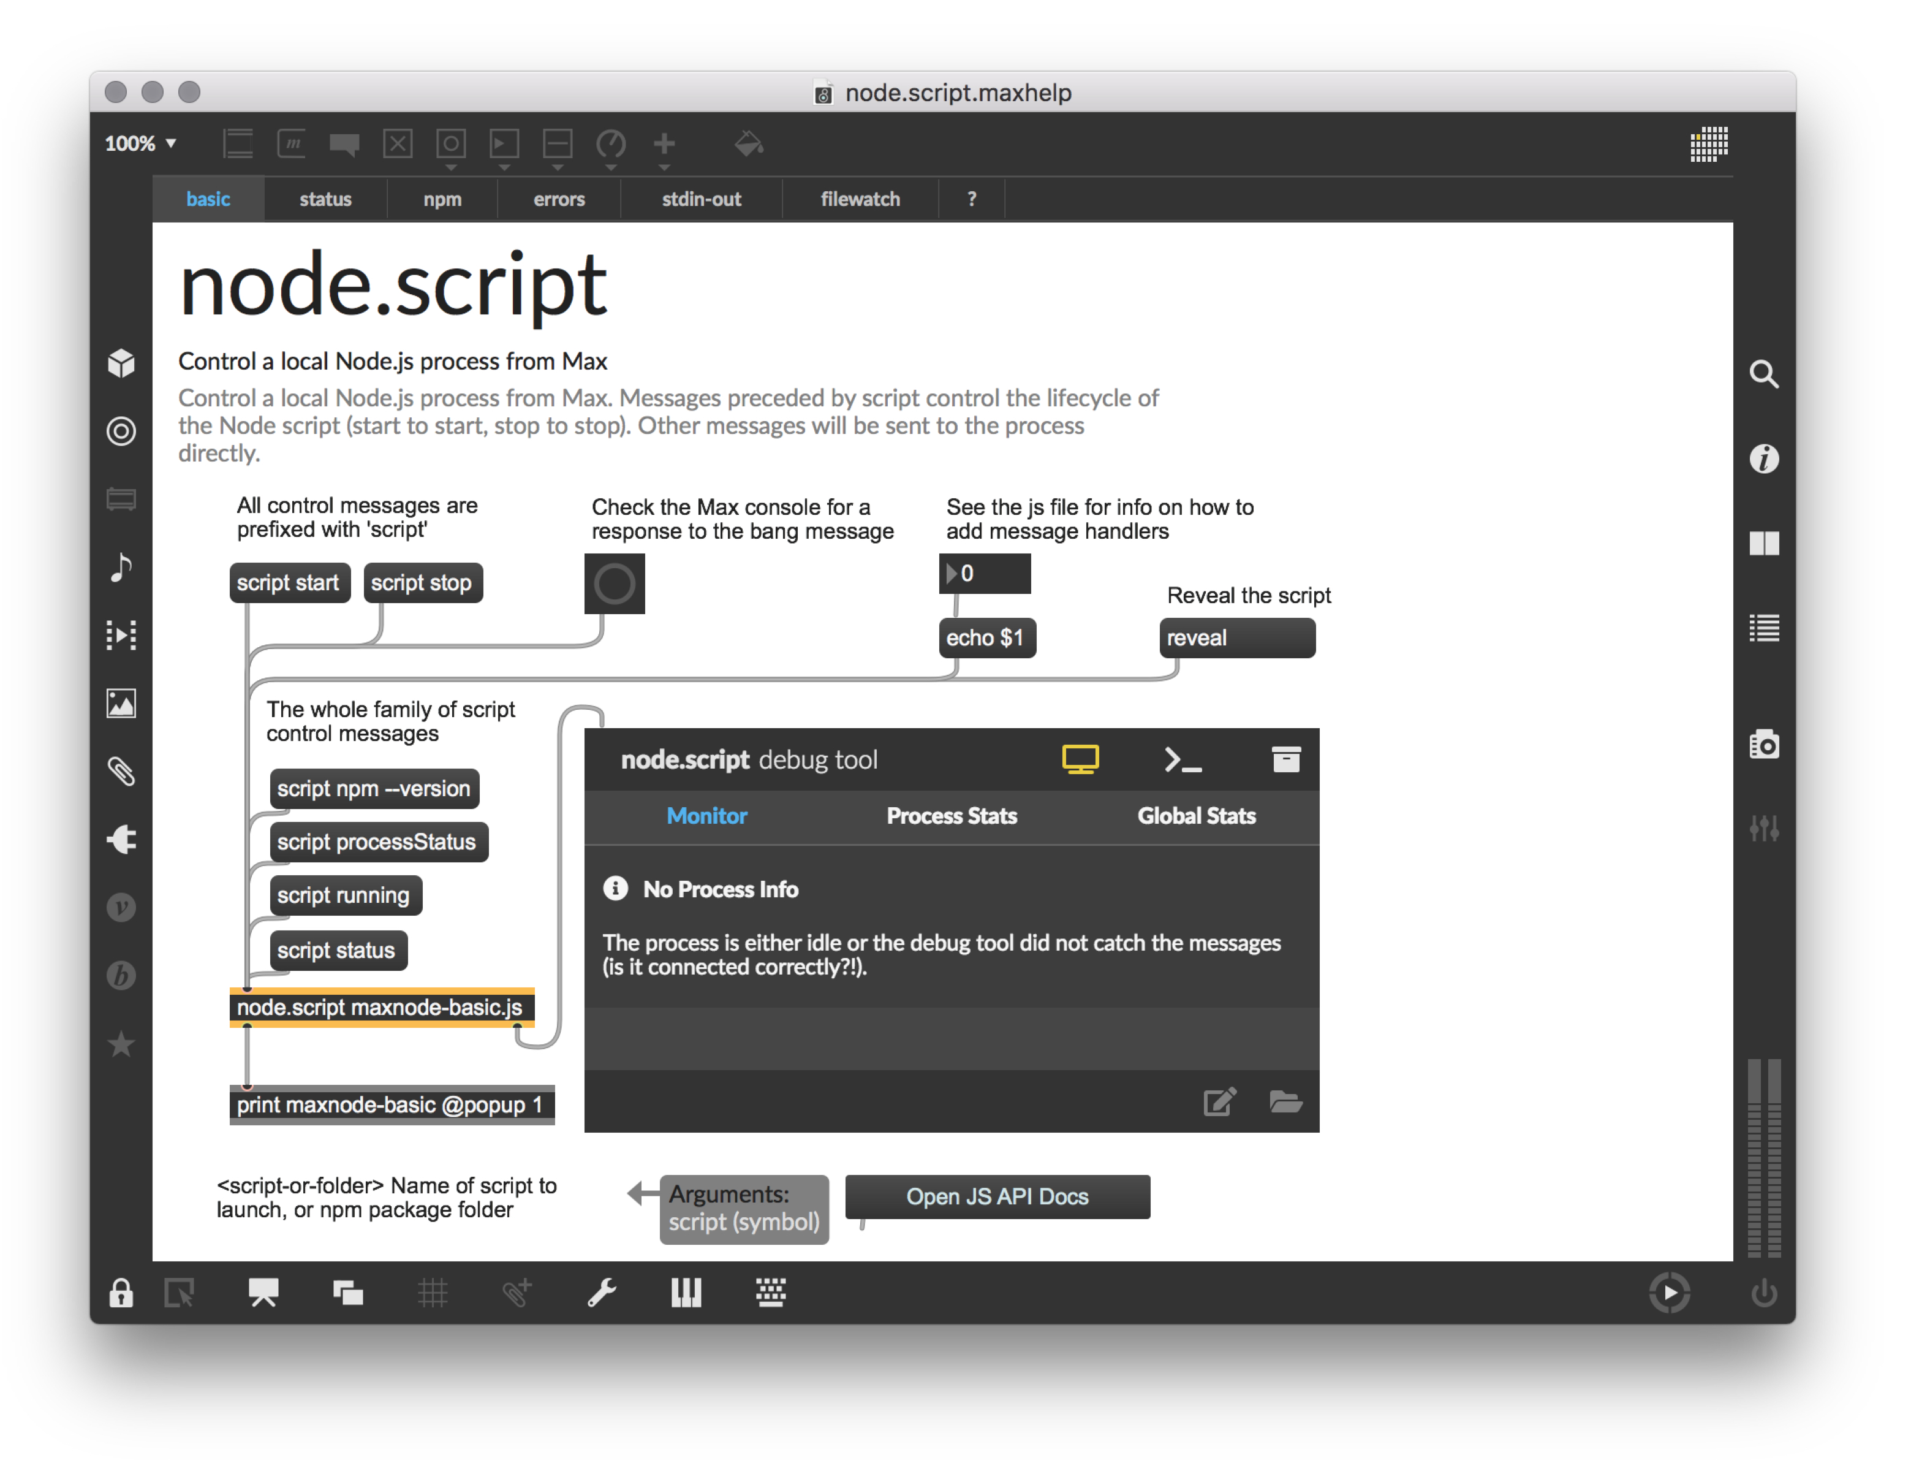Toggle the grid icon in bottom bar

433,1293
